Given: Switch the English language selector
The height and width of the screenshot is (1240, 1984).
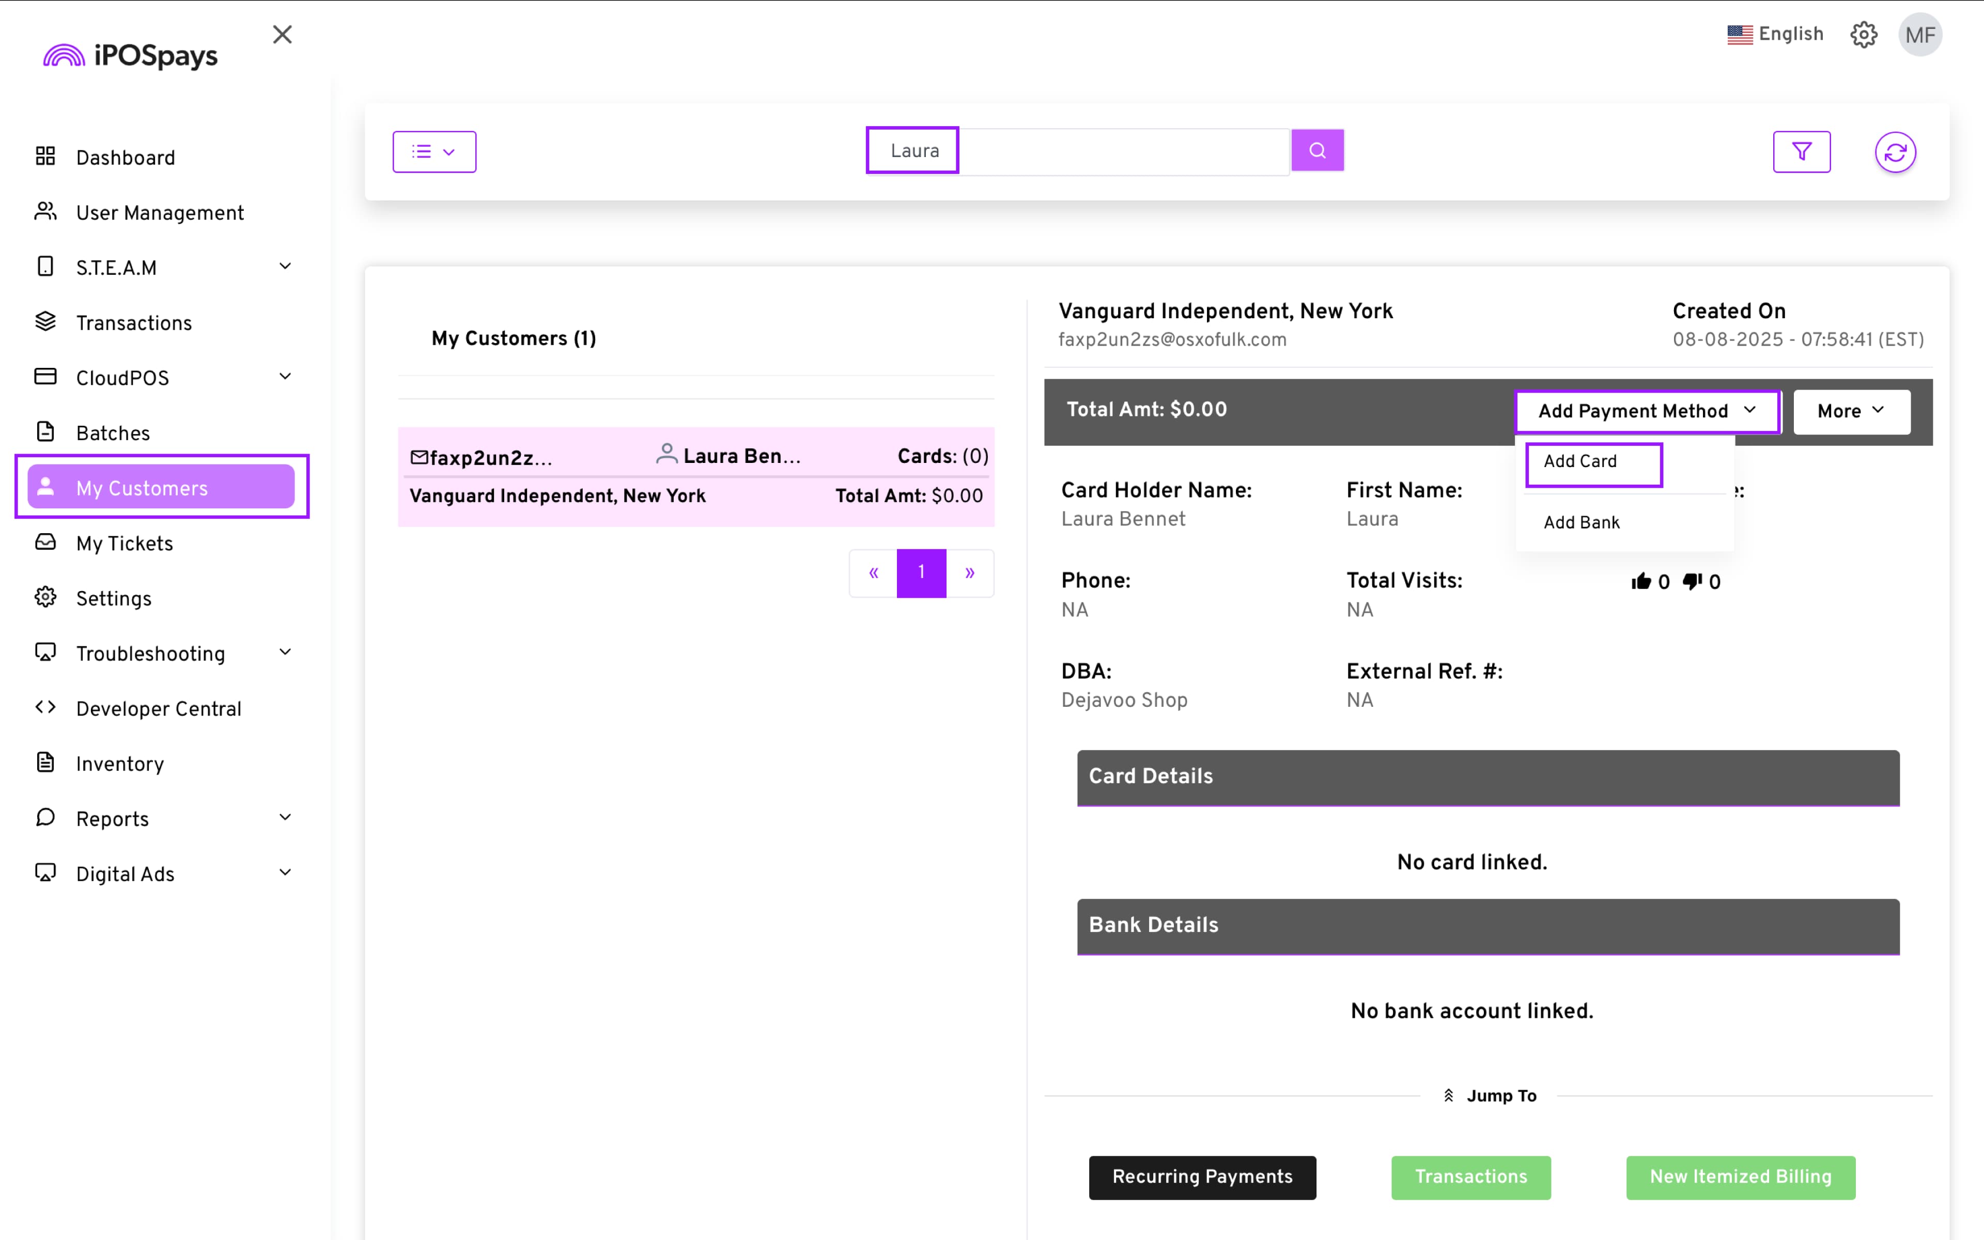Looking at the screenshot, I should pyautogui.click(x=1776, y=35).
